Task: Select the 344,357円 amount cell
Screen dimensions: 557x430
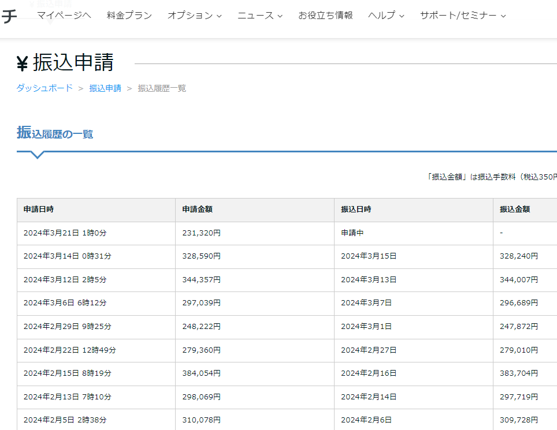Action: click(x=255, y=280)
